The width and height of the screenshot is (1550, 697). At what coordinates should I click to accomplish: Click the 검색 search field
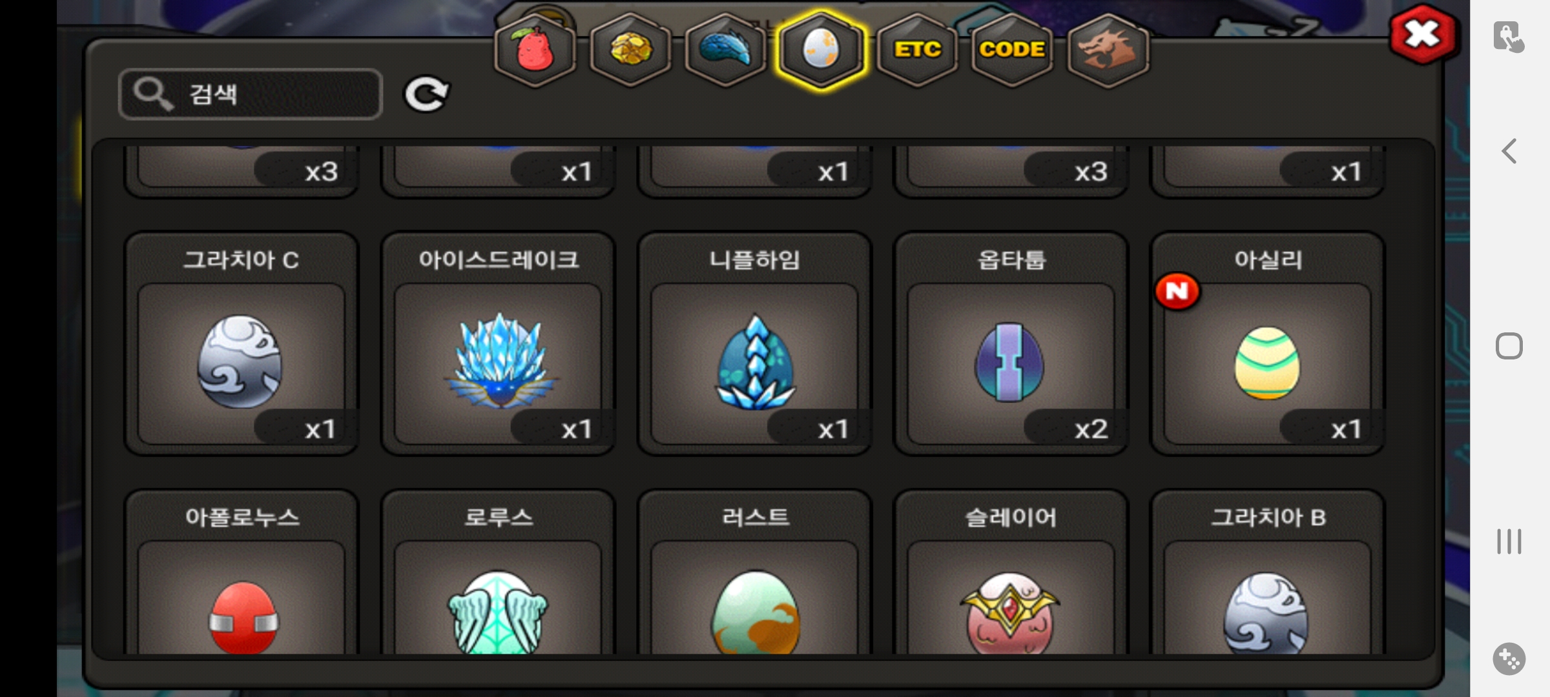click(x=251, y=94)
